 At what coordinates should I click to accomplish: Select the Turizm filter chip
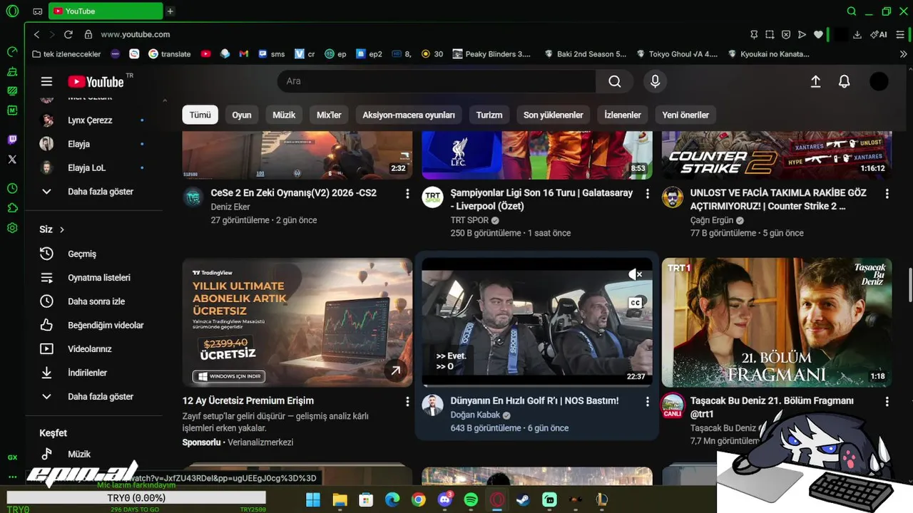pyautogui.click(x=489, y=115)
